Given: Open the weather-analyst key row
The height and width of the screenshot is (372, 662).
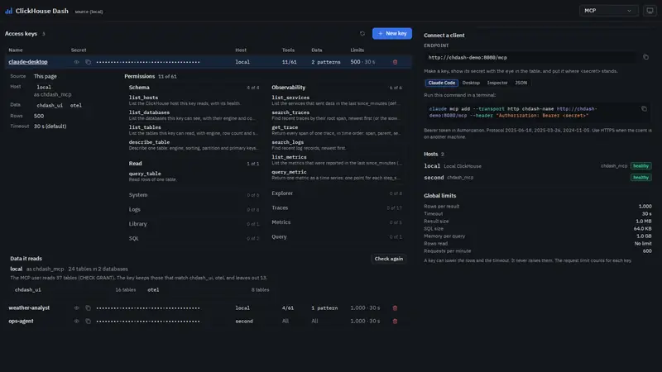Looking at the screenshot, I should pyautogui.click(x=209, y=308).
